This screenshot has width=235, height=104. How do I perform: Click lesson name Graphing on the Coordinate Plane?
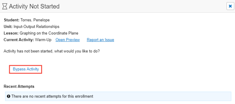click(49, 33)
